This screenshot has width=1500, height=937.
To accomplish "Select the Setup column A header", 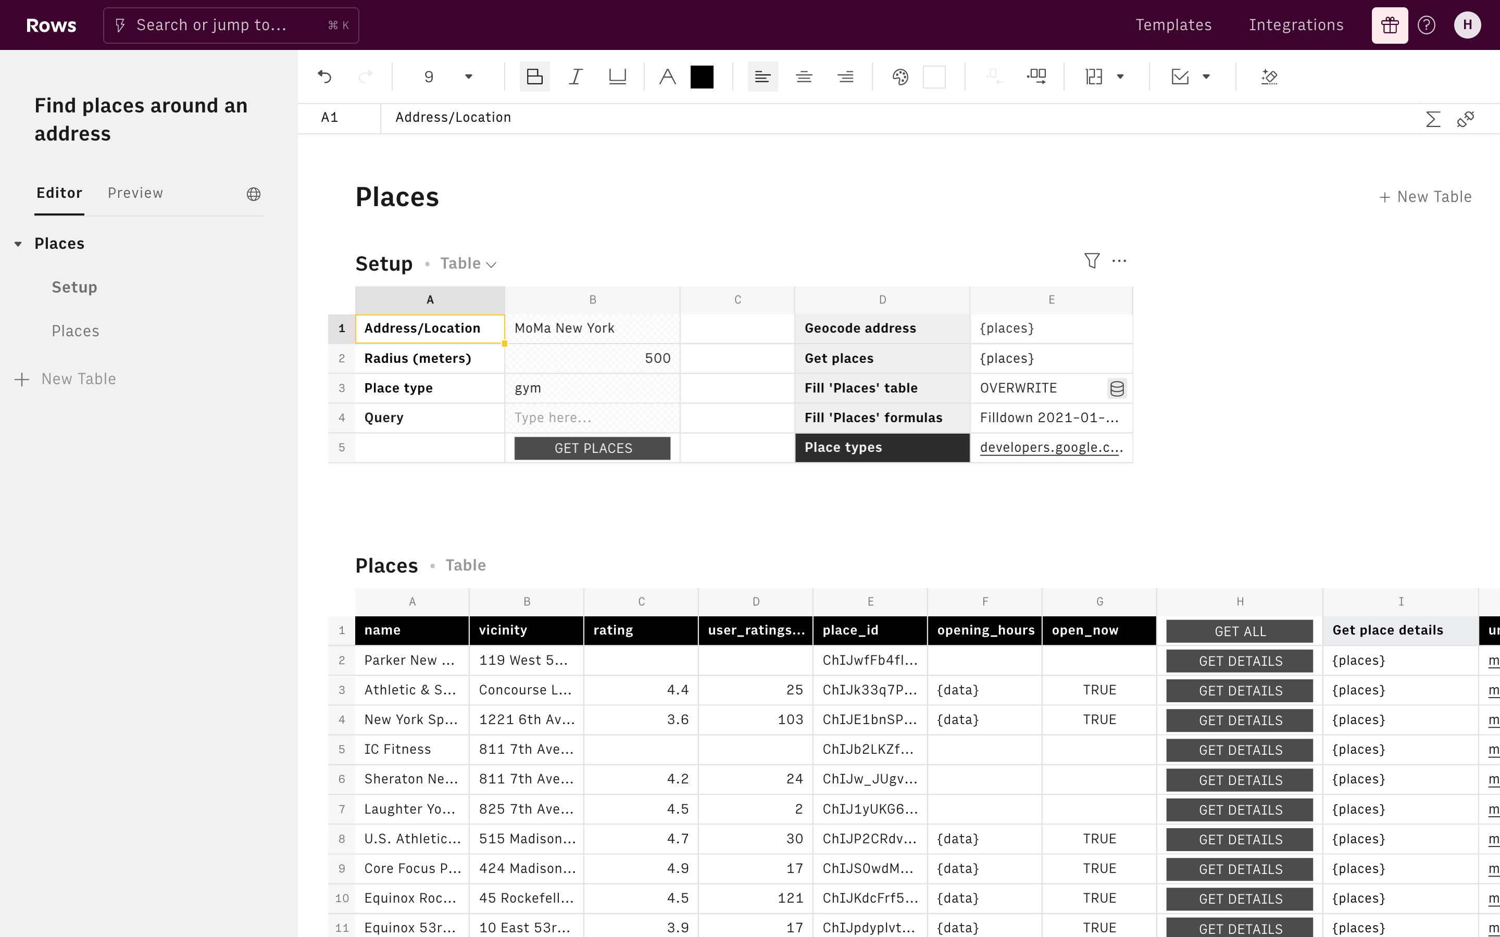I will click(x=430, y=300).
